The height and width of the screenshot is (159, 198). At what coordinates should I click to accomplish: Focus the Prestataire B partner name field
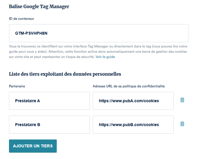tap(49, 125)
